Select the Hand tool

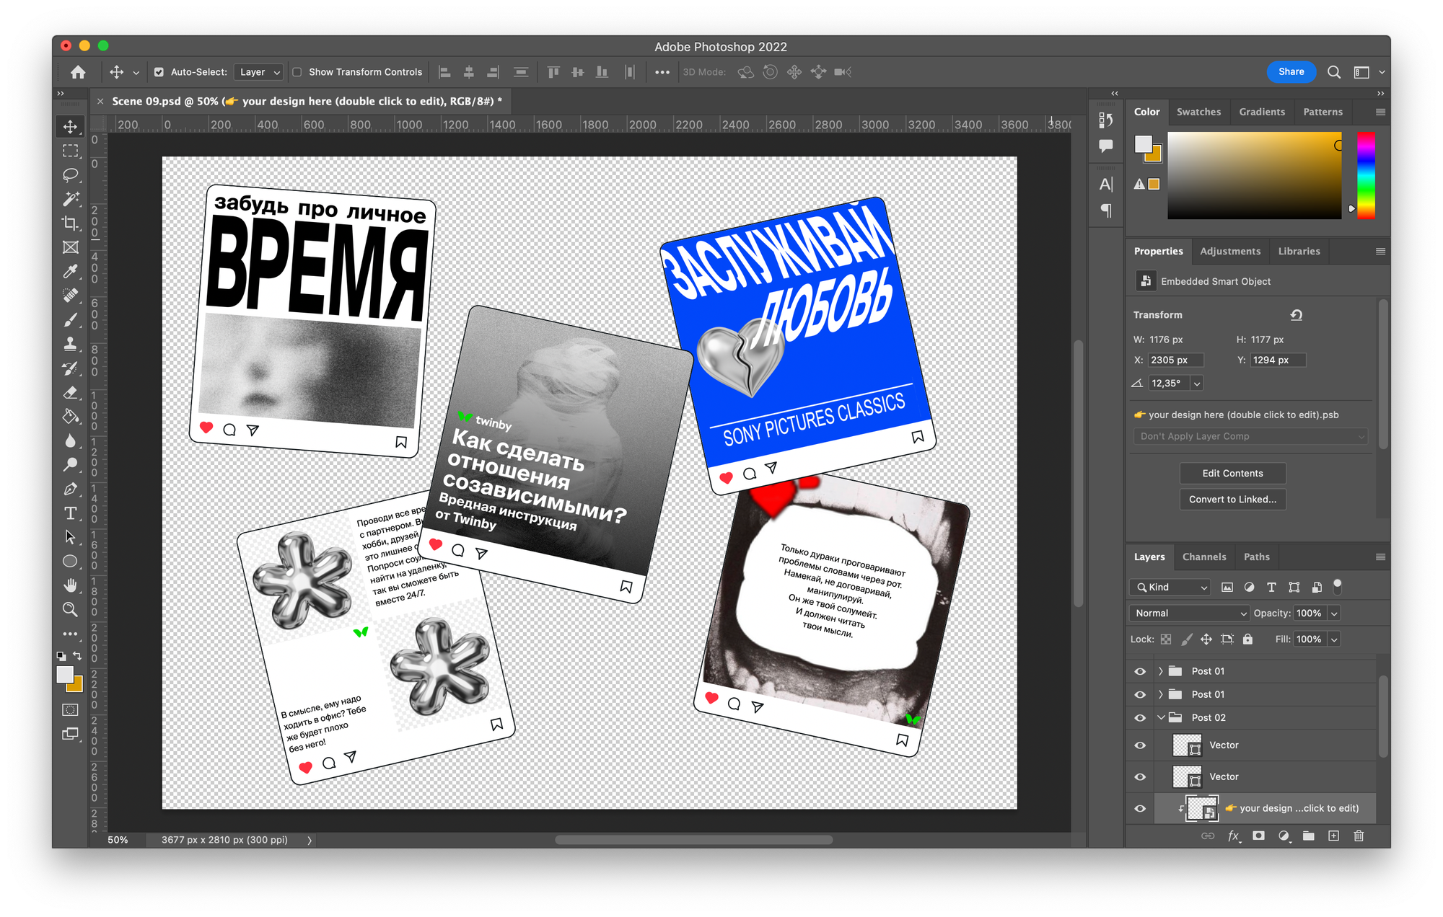point(70,585)
